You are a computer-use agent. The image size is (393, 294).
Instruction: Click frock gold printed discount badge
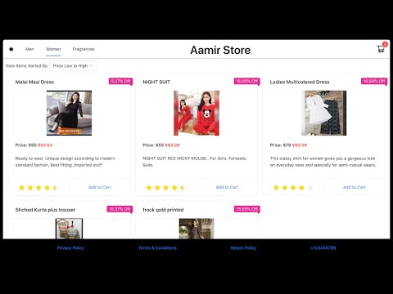pos(246,209)
